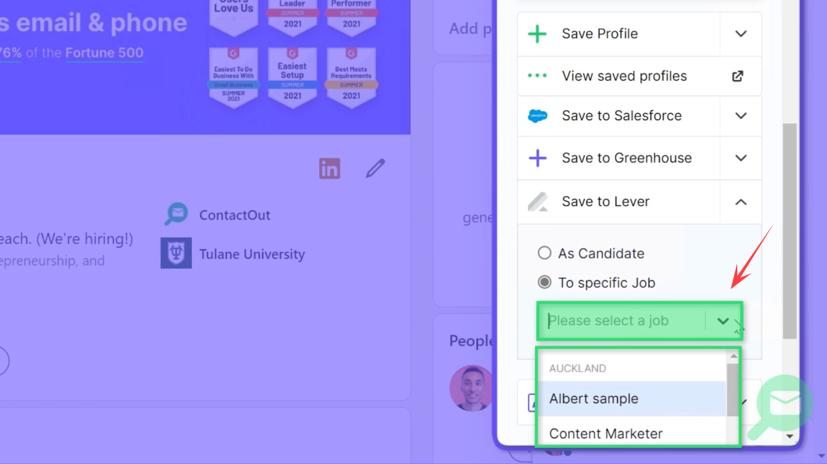
Task: Click the Easiest To Do Business With badge
Action: (233, 78)
